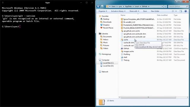Select the cache.db-shm file
Image resolution: width=190 pixels, height=107 pixels.
[128, 43]
